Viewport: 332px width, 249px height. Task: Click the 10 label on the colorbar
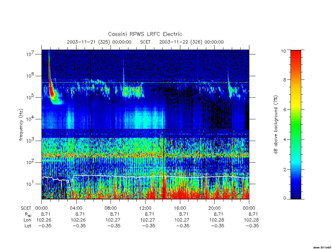tap(283, 51)
